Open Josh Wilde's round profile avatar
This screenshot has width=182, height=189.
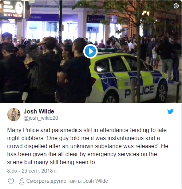pyautogui.click(x=14, y=115)
